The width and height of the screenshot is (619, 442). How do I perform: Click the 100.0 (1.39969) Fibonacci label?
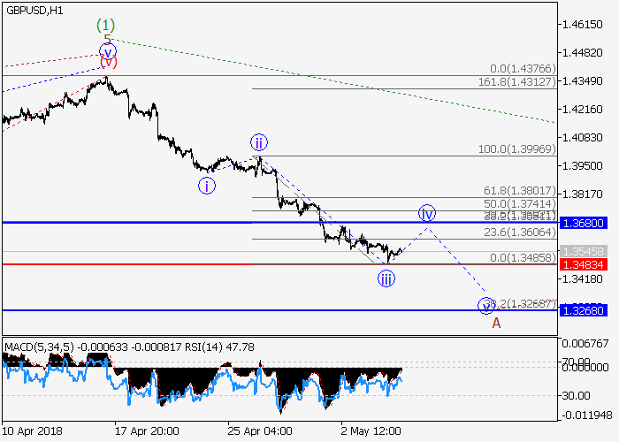pyautogui.click(x=516, y=149)
